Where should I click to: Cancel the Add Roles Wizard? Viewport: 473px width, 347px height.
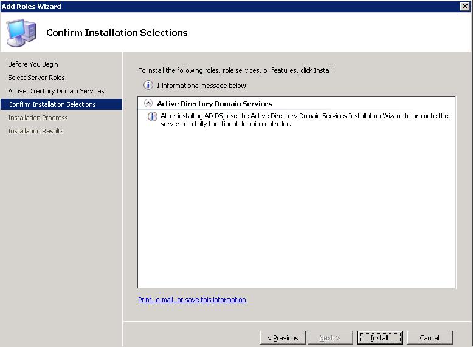tap(430, 338)
